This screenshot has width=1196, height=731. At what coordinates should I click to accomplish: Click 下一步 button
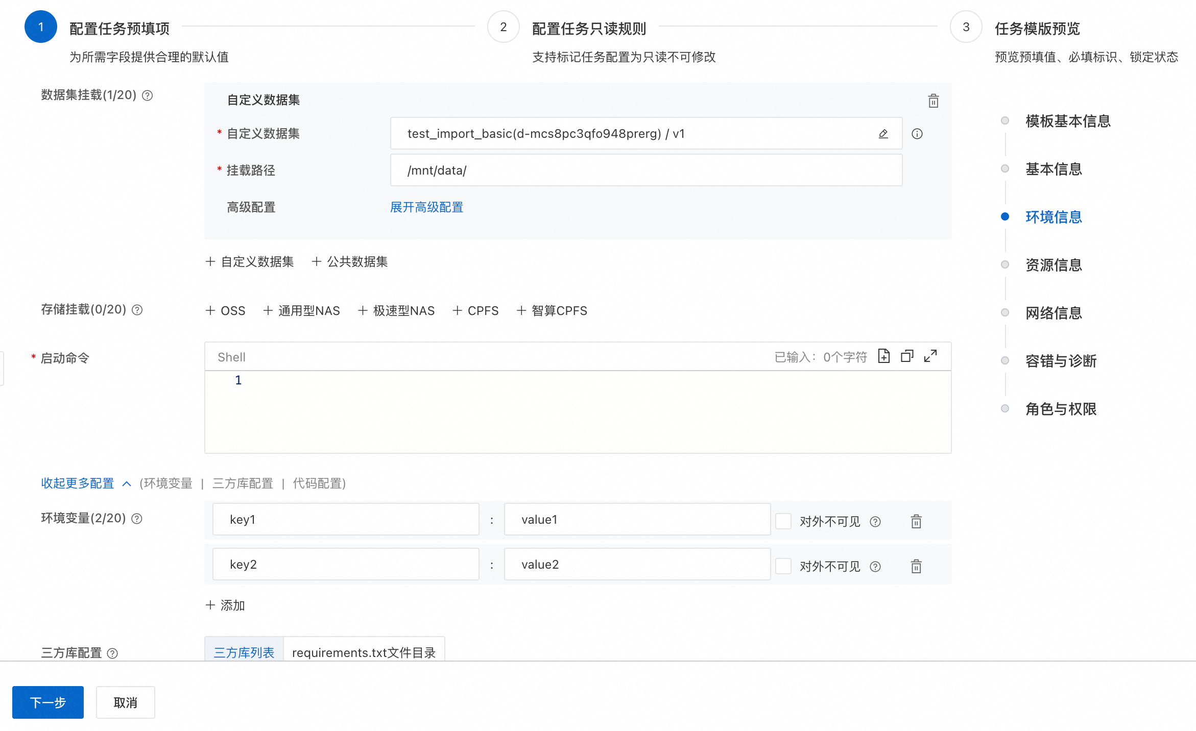[x=48, y=702]
